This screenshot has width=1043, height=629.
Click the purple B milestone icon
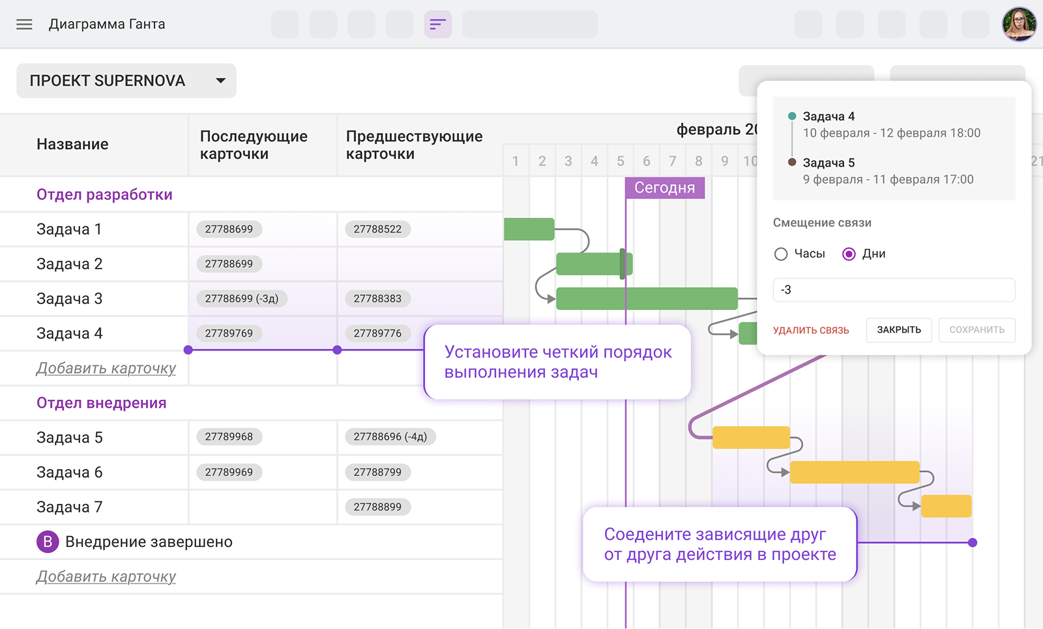(x=48, y=542)
